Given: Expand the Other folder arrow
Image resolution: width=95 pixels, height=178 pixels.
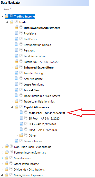Looking at the screenshot, I should pos(17,135).
